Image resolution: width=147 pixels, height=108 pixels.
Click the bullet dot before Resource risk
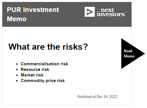[17, 70]
